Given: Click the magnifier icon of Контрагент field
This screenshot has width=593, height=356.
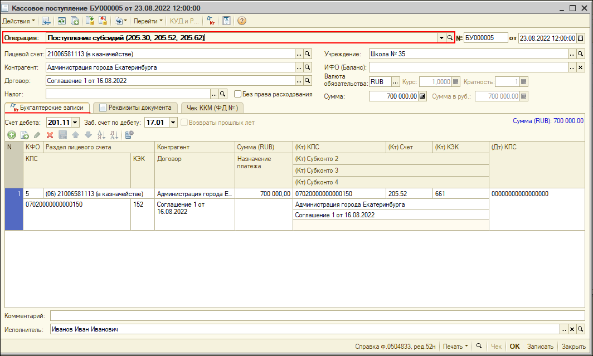Looking at the screenshot, I should pos(308,67).
